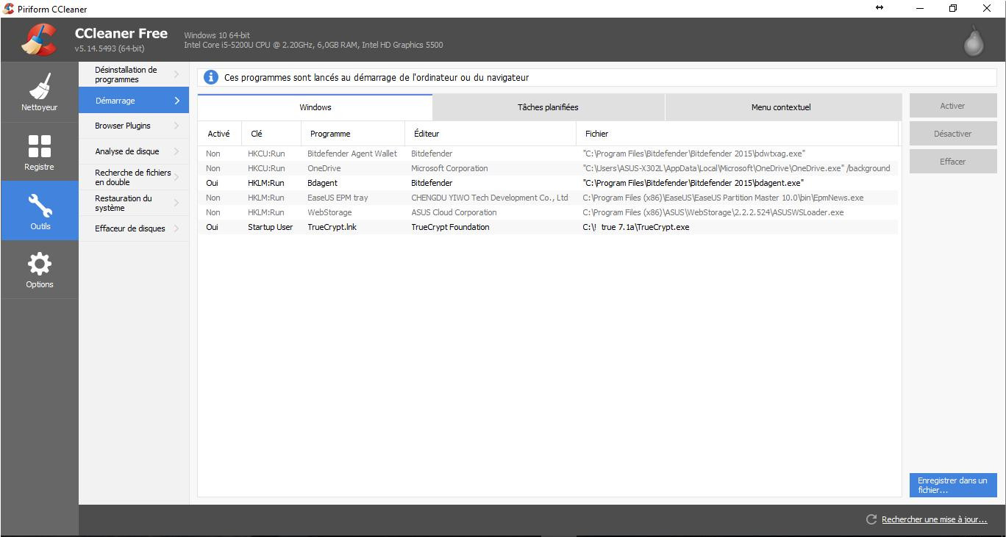Click the EpmNews.exe file path
Image resolution: width=1006 pixels, height=537 pixels.
click(723, 198)
